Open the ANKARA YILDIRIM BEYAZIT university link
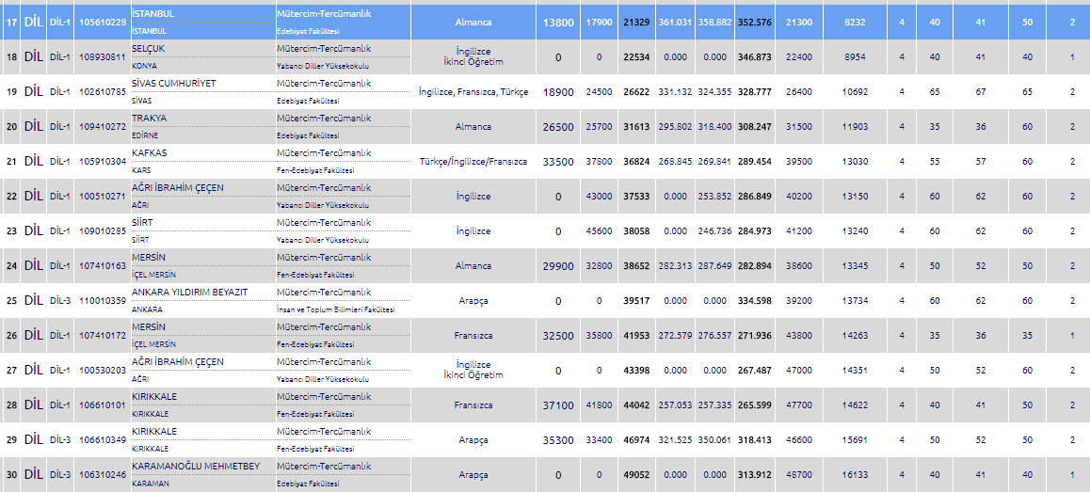The height and width of the screenshot is (492, 1090). point(189,292)
